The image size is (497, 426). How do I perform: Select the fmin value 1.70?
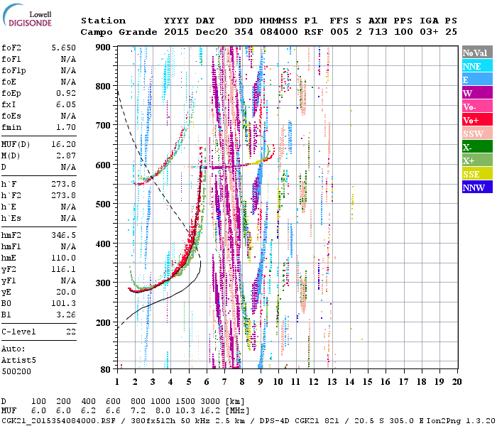pyautogui.click(x=66, y=127)
